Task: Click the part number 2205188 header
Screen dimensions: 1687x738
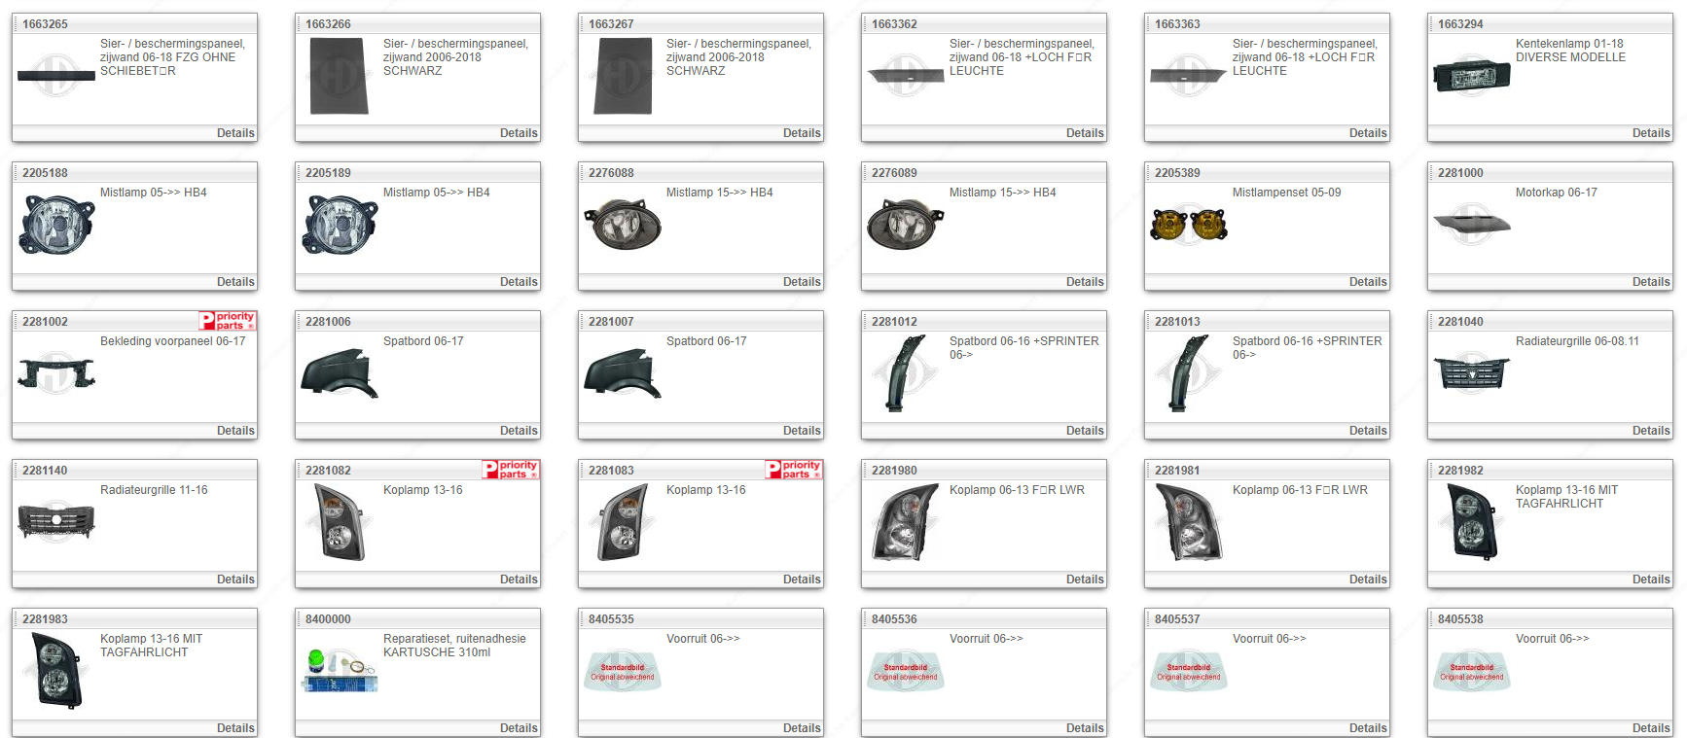Action: coord(46,173)
